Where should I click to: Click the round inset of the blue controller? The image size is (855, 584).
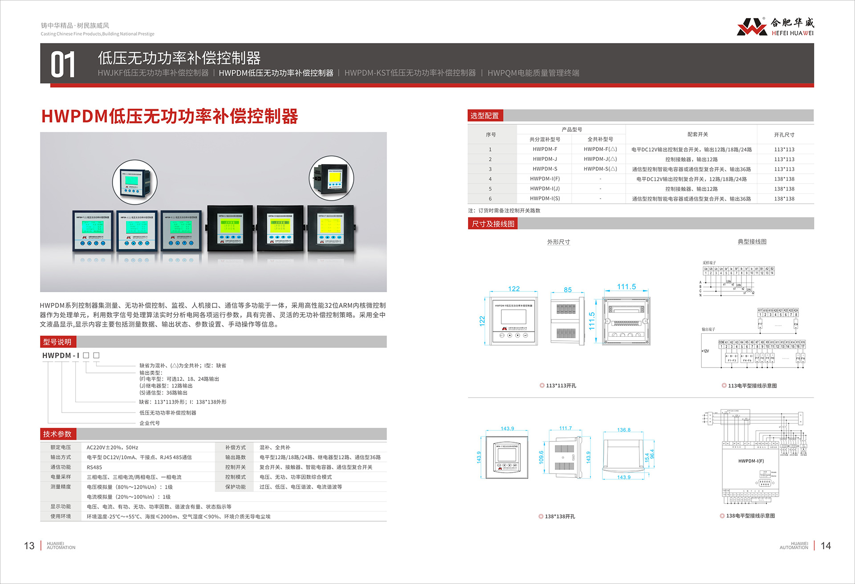pyautogui.click(x=134, y=183)
